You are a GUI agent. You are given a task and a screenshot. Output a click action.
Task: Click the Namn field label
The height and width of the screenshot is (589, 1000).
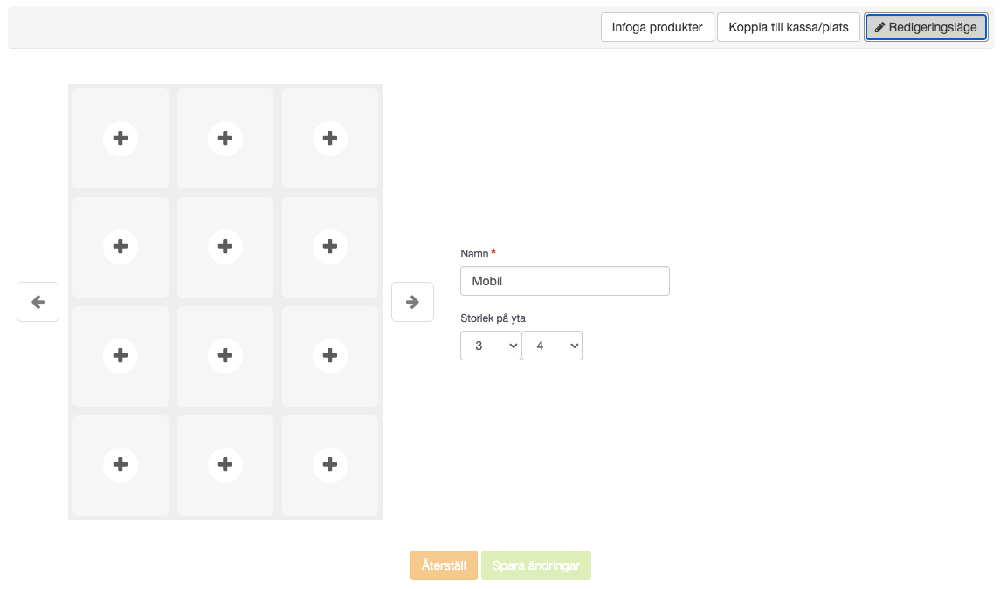tap(474, 254)
